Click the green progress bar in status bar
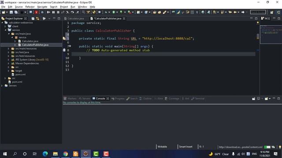This screenshot has width=282, height=158. 267,147
